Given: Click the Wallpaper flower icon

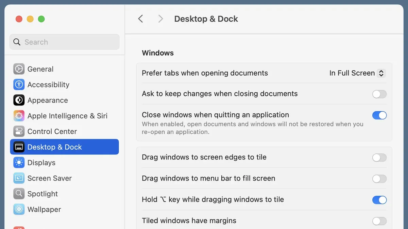Looking at the screenshot, I should point(19,209).
